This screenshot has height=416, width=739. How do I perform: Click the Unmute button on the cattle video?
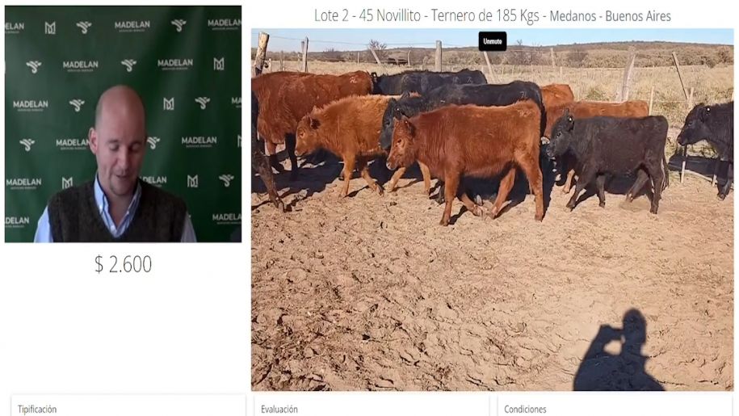(493, 41)
